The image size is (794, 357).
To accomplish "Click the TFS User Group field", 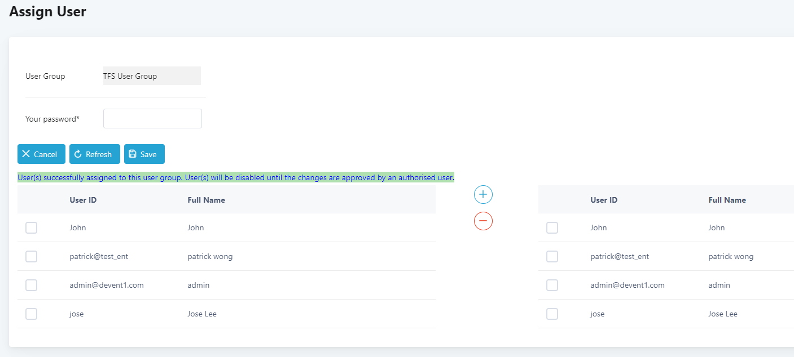I will (x=152, y=76).
